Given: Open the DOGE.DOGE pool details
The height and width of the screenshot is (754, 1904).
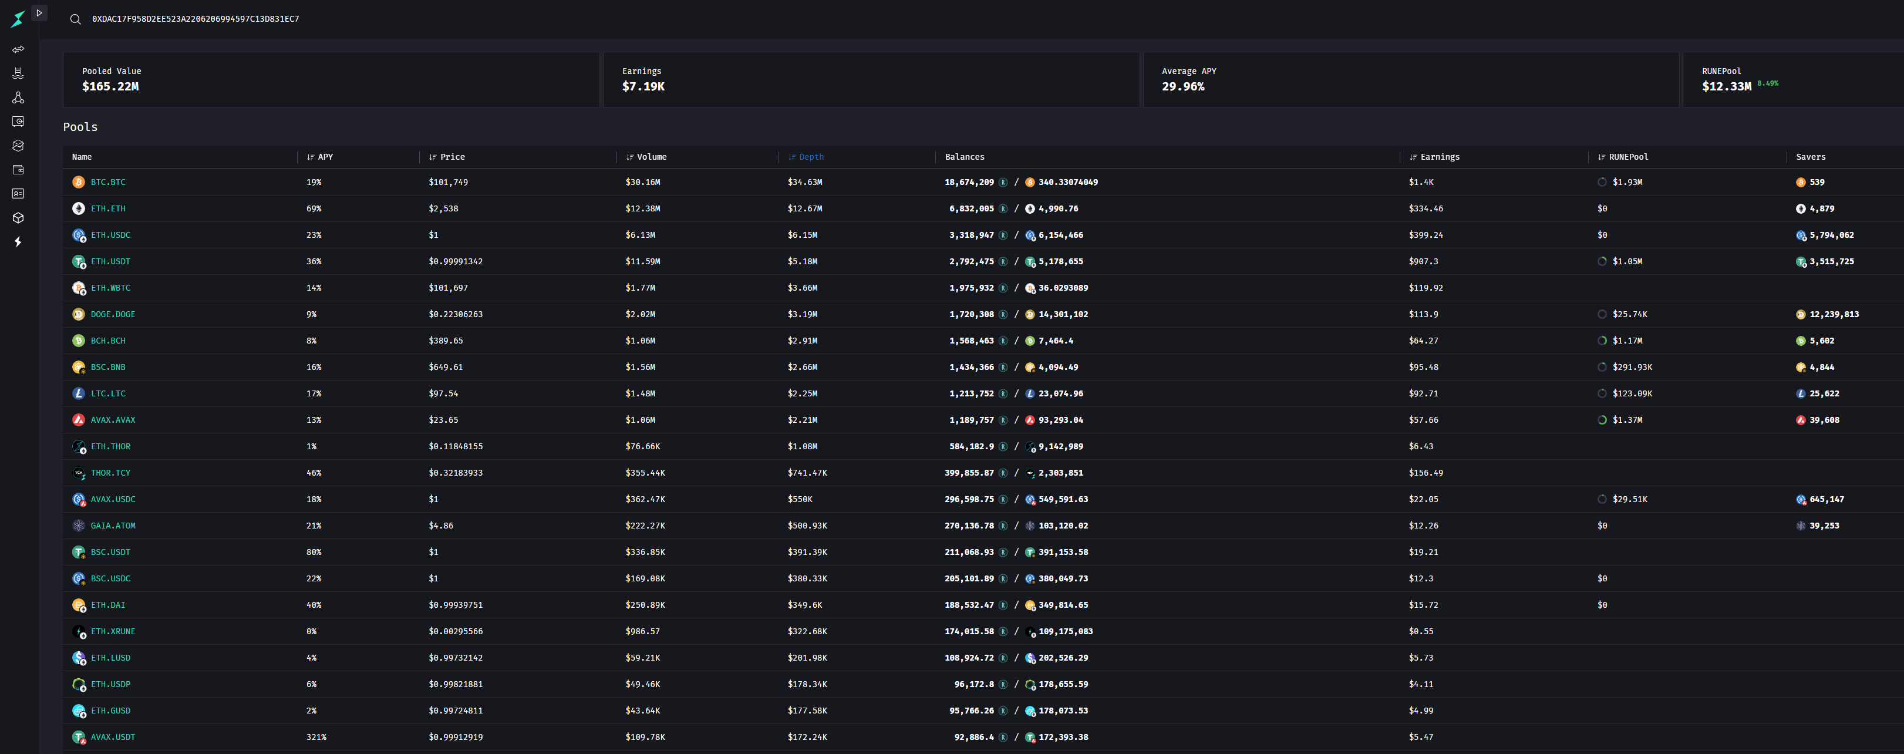Looking at the screenshot, I should pyautogui.click(x=112, y=314).
